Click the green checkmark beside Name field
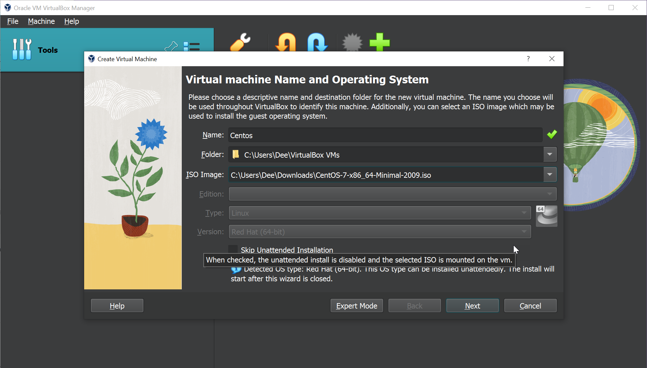The width and height of the screenshot is (647, 368). [552, 134]
